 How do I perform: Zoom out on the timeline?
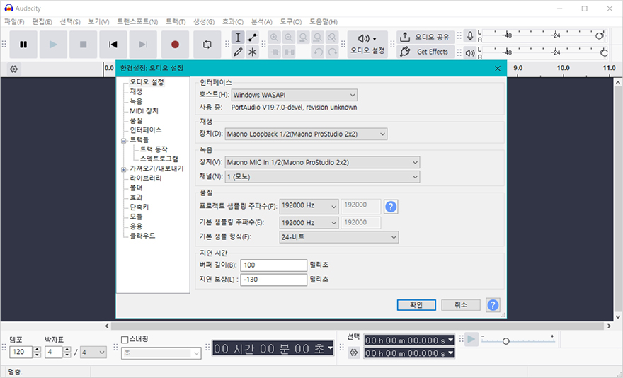288,38
